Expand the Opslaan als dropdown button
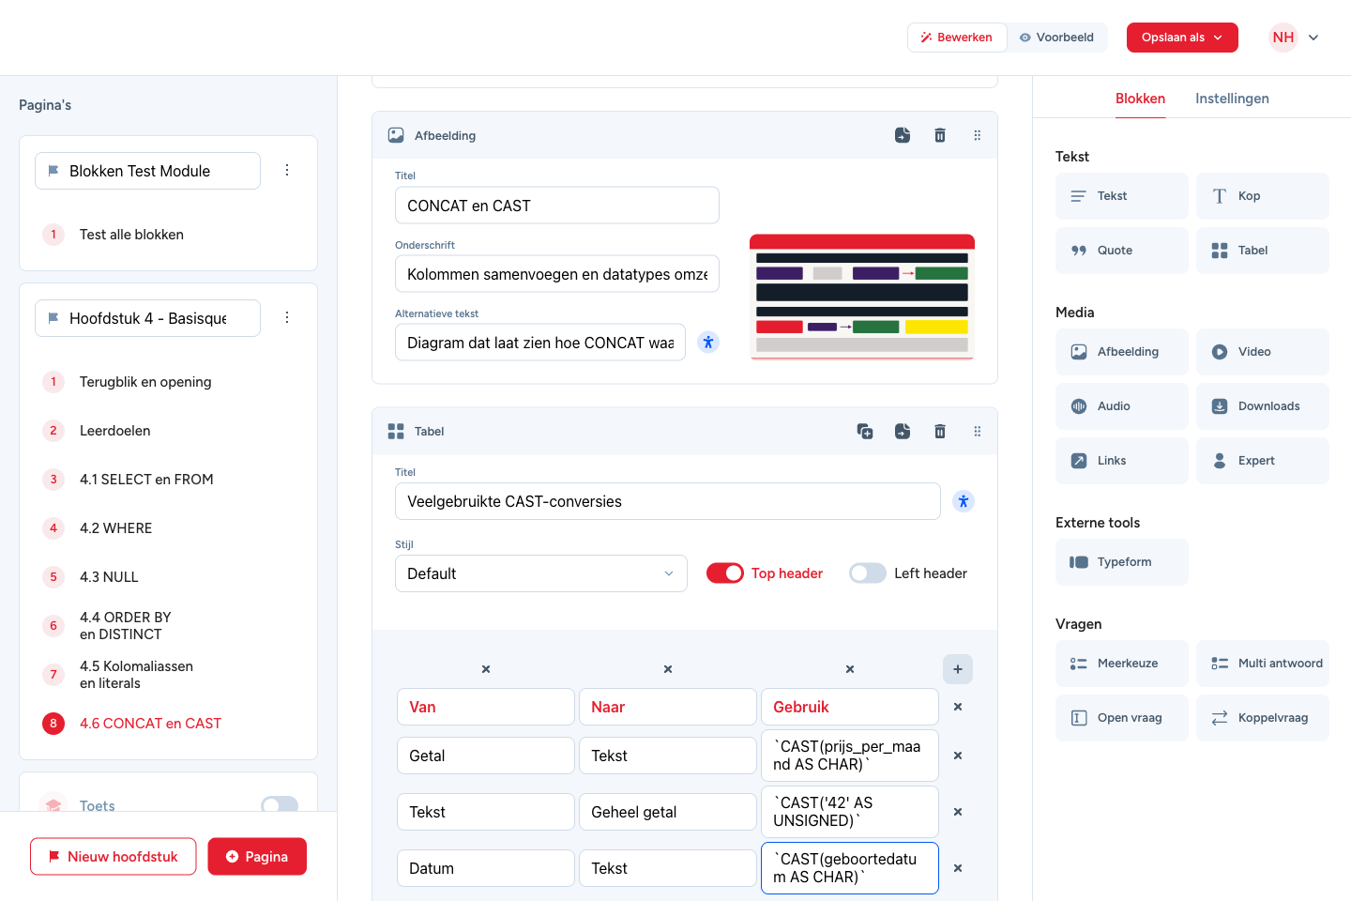Viewport: 1351px width, 901px height. [1182, 38]
